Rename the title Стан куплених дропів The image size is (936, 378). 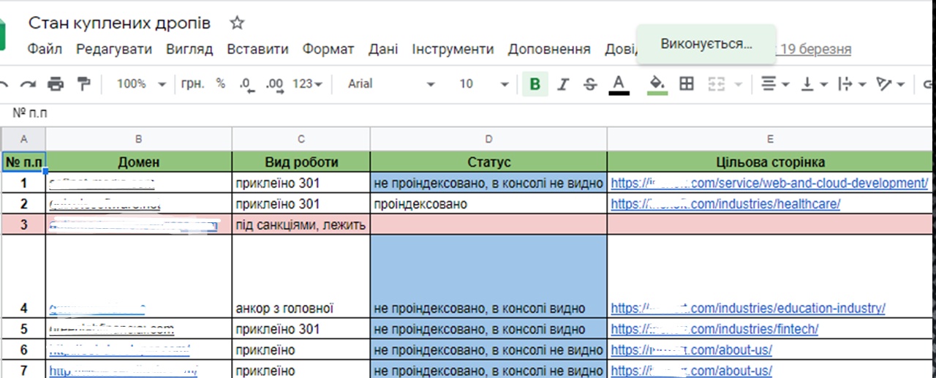pyautogui.click(x=119, y=23)
